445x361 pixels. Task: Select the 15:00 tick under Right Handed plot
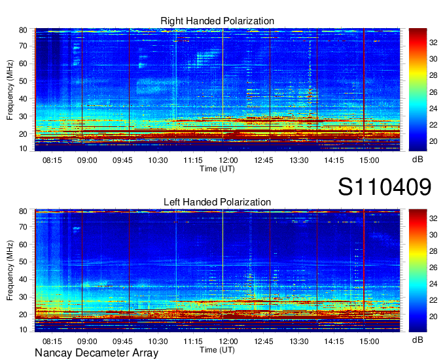pyautogui.click(x=369, y=160)
